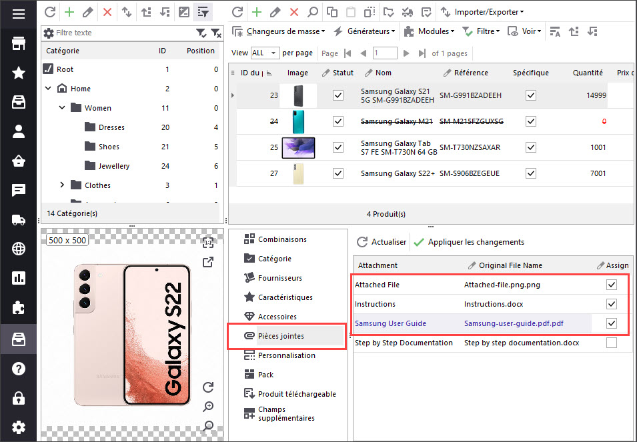Clear the category filter funnel icon

coord(215,33)
